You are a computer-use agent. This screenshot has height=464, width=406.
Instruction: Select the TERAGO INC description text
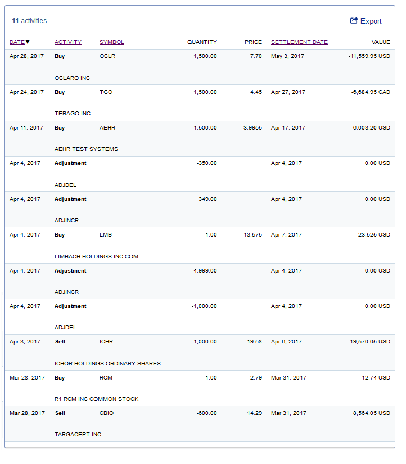click(73, 114)
